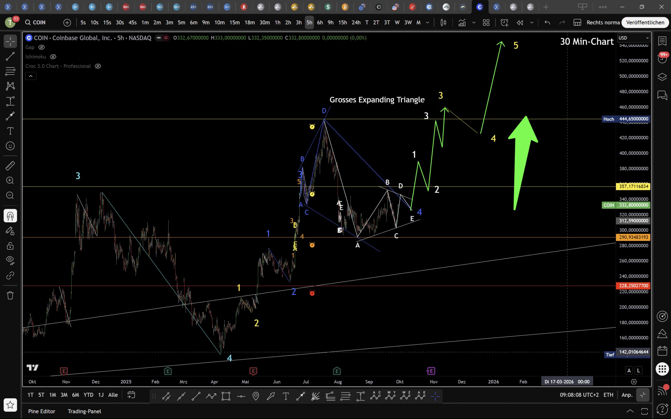Screen dimensions: 671x419
Task: Open the calendar icon in right sidebar
Action: point(662,351)
